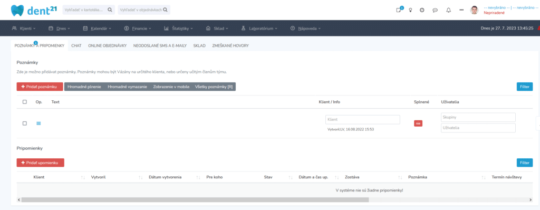Viewport: 540px width, 210px height.
Task: Click the red Nepriradené link
Action: 494,13
